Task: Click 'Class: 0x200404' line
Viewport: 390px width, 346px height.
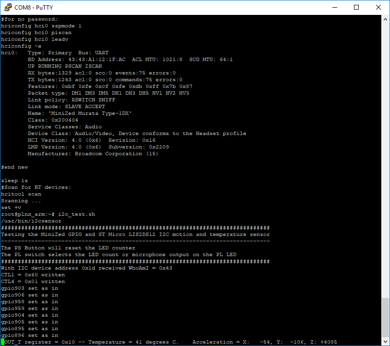Action: tap(53, 120)
